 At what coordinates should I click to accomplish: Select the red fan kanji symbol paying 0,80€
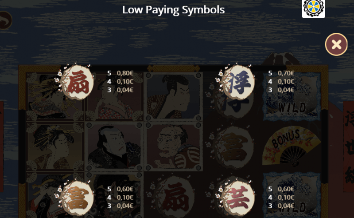tap(78, 82)
